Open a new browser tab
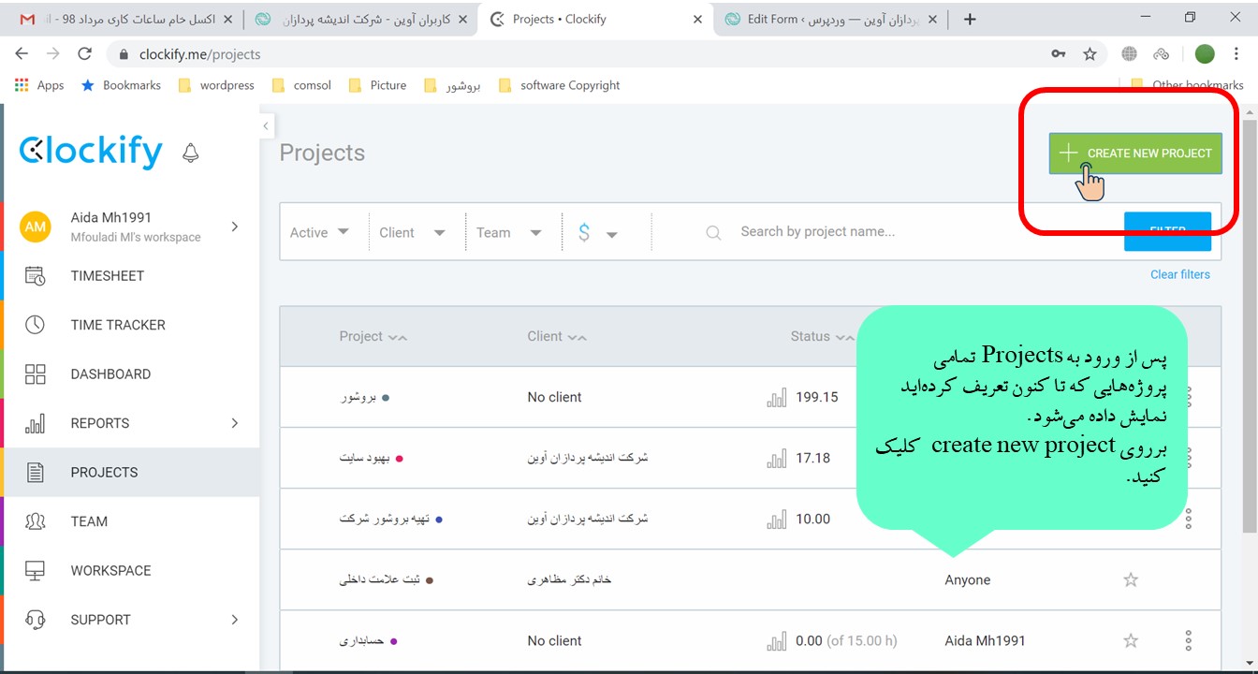 coord(970,19)
